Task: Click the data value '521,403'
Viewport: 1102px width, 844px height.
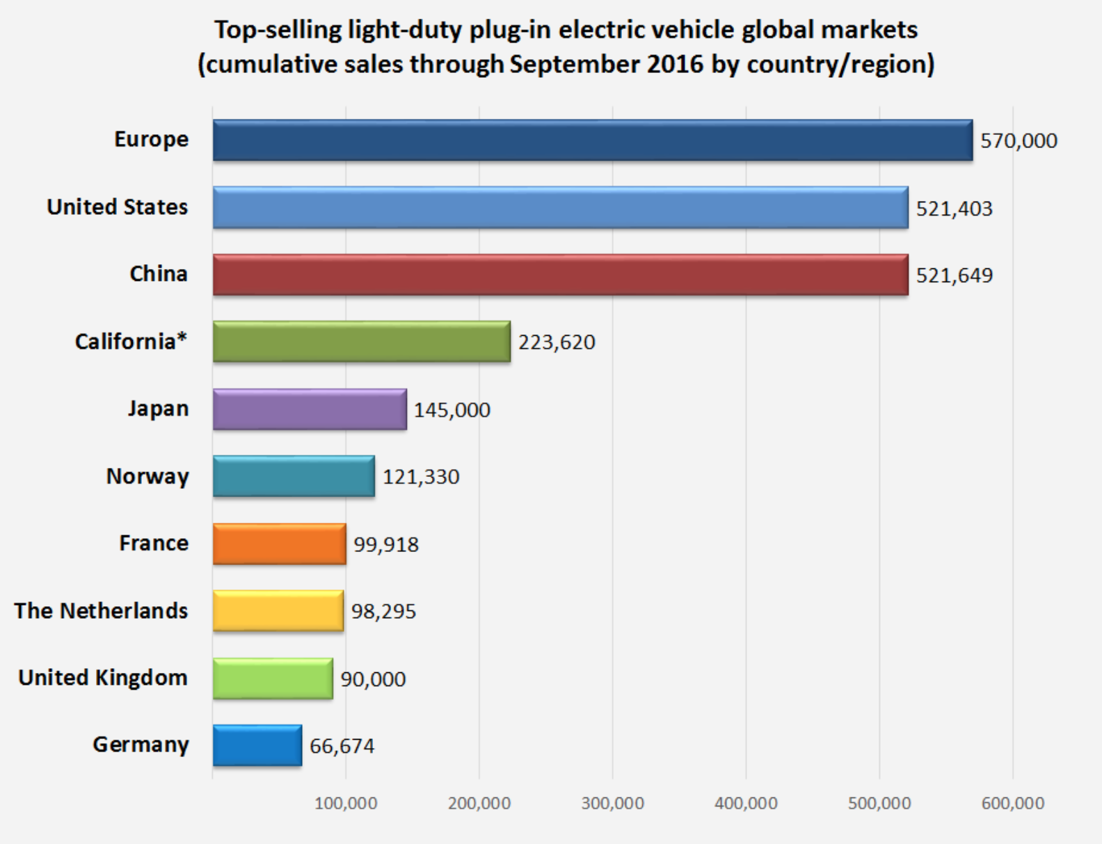Action: coord(955,209)
